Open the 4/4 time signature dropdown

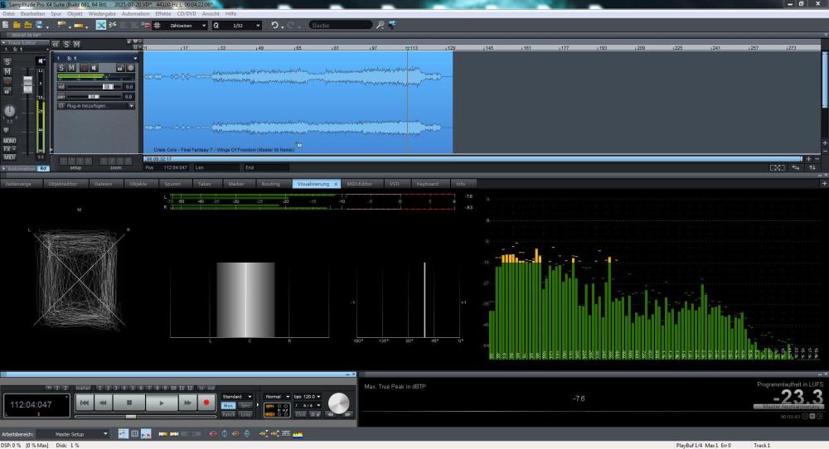[318, 406]
